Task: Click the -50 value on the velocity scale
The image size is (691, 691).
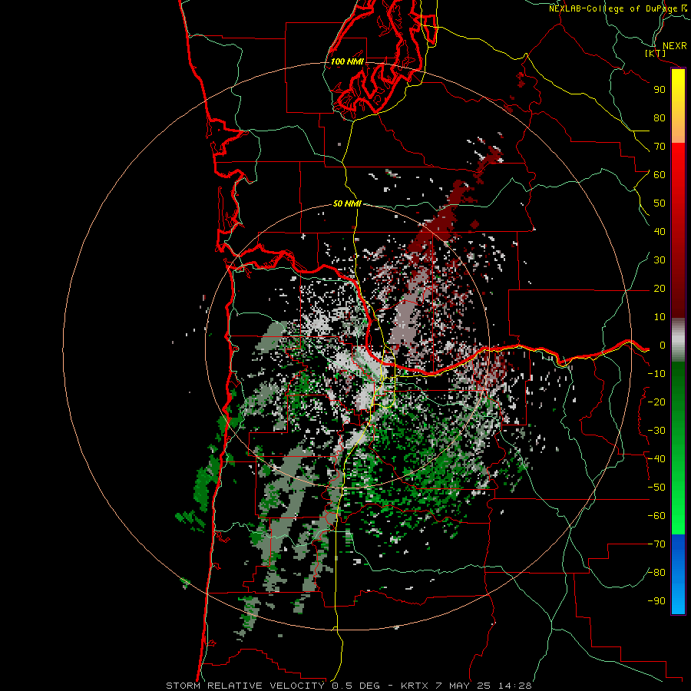Action: (656, 488)
